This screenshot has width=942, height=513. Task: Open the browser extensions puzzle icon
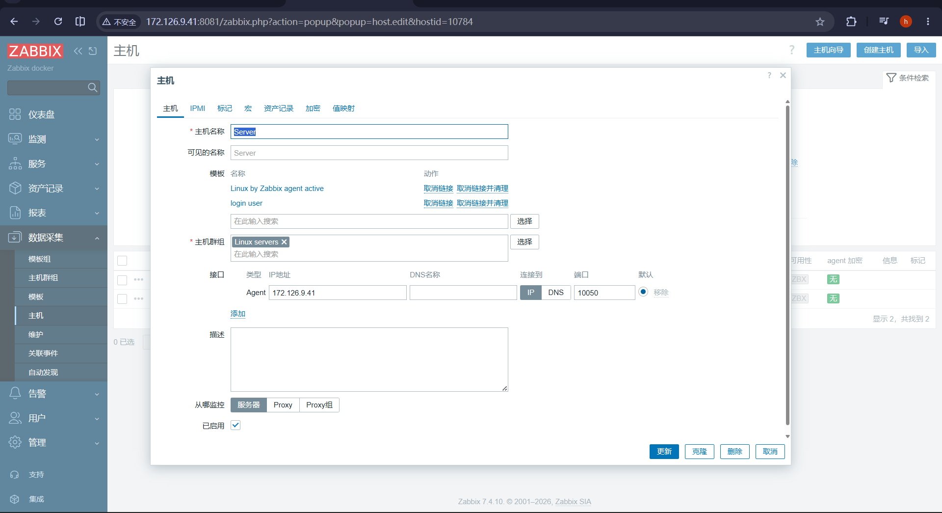851,22
